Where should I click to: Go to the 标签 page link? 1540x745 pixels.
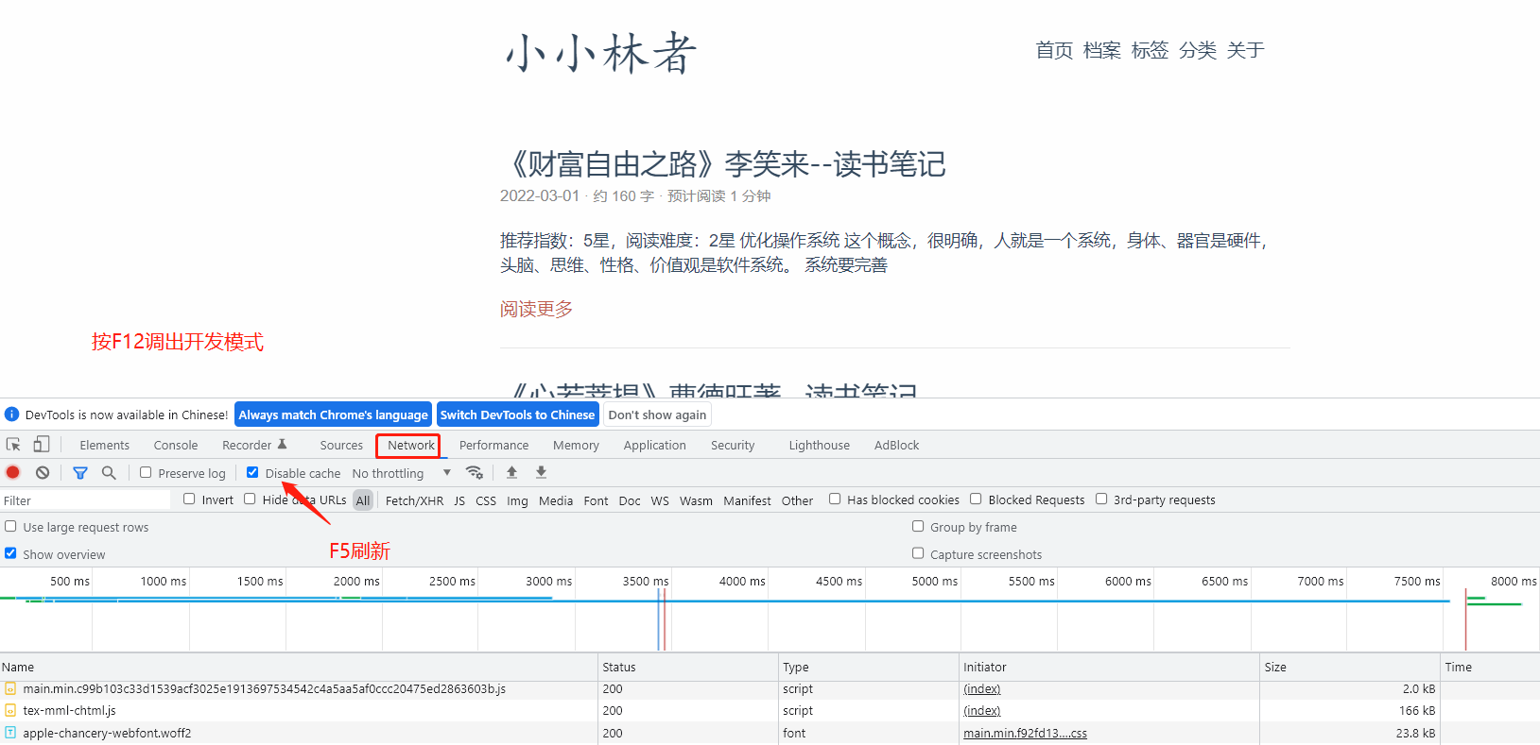tap(1150, 50)
